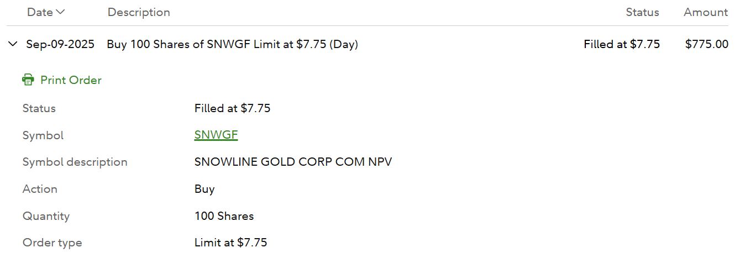This screenshot has width=740, height=258.
Task: Click Filled at $7.75 in order details
Action: tap(232, 108)
